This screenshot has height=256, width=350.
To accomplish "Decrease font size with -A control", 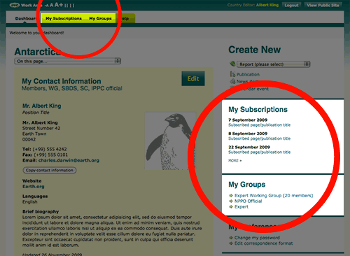I will coord(47,6).
